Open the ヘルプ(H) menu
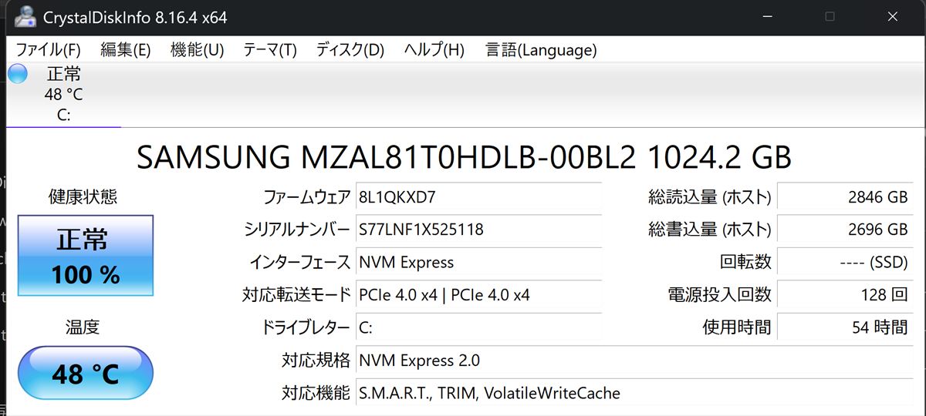926x416 pixels. tap(434, 50)
